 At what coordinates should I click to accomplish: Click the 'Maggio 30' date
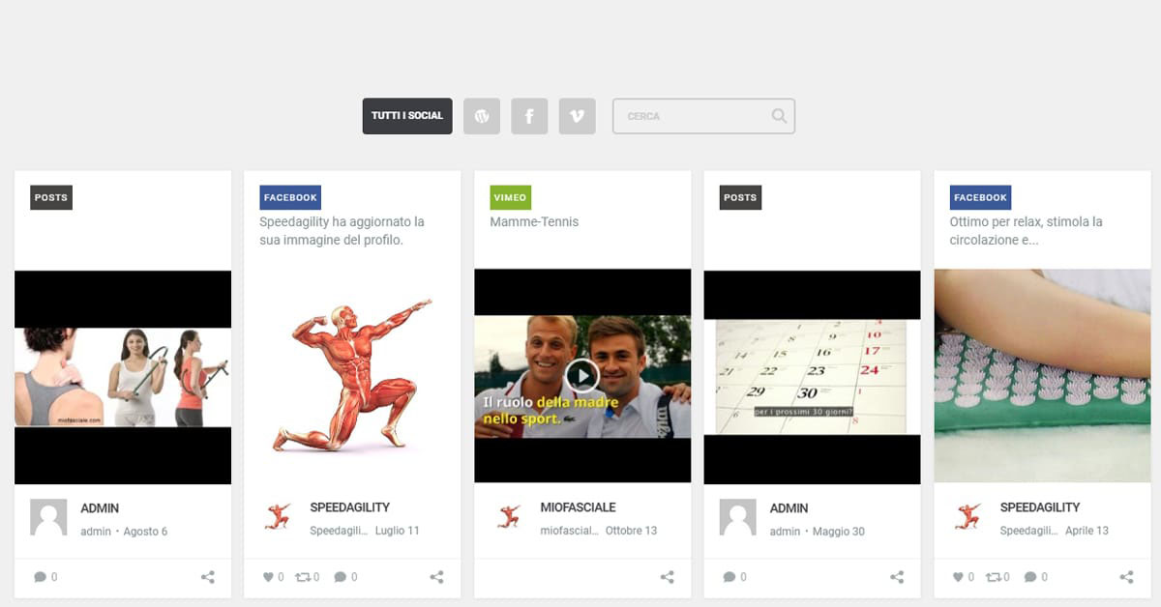point(839,532)
